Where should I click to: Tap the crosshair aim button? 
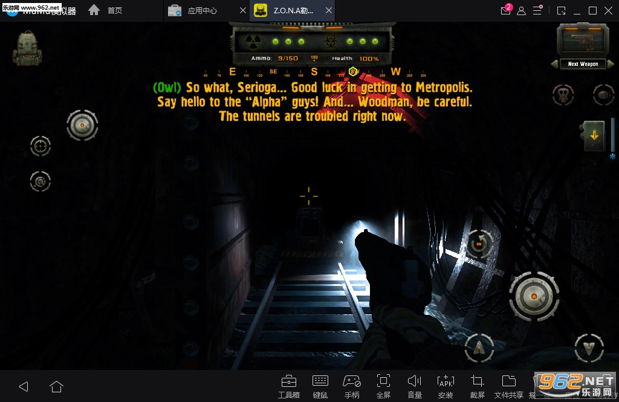pyautogui.click(x=41, y=146)
